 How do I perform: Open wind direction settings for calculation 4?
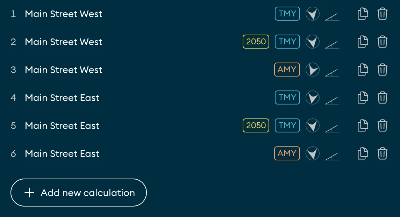pyautogui.click(x=312, y=97)
